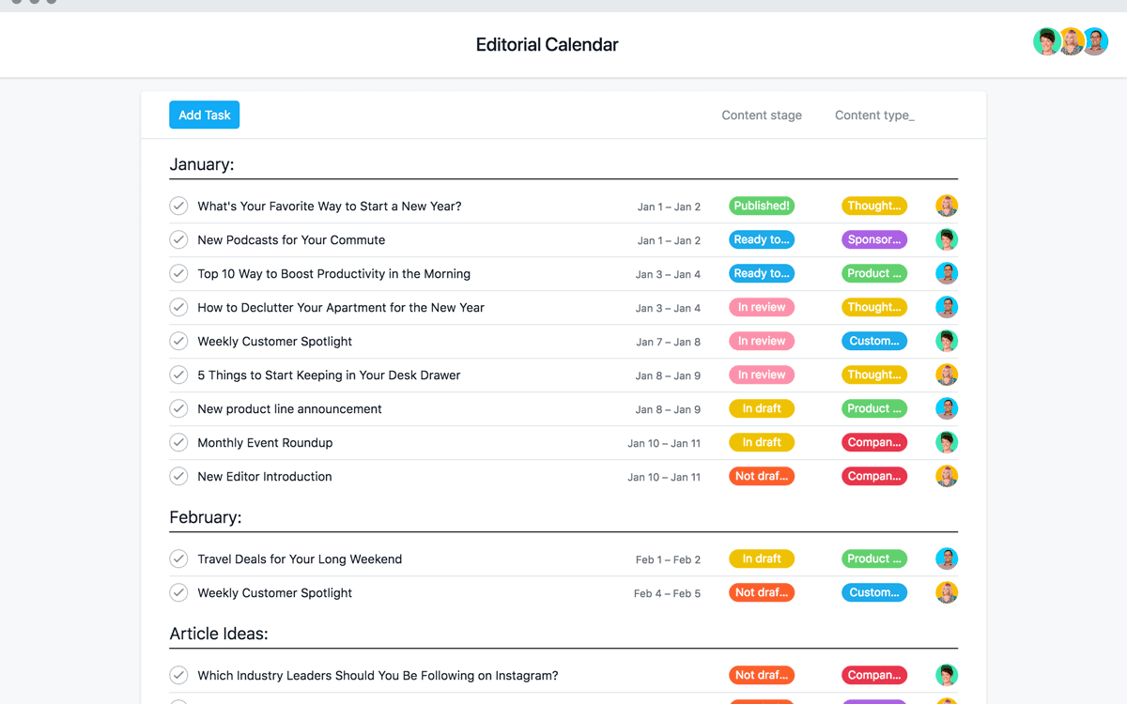Click the Not drafted tag on the Feb 4 Spotlight
This screenshot has height=704, width=1127.
click(762, 592)
